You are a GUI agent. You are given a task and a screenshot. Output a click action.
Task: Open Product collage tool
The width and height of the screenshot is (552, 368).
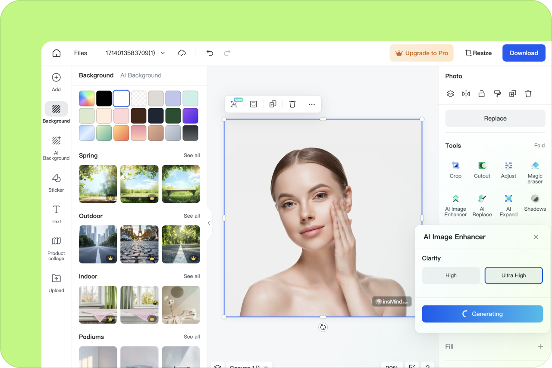pyautogui.click(x=56, y=249)
